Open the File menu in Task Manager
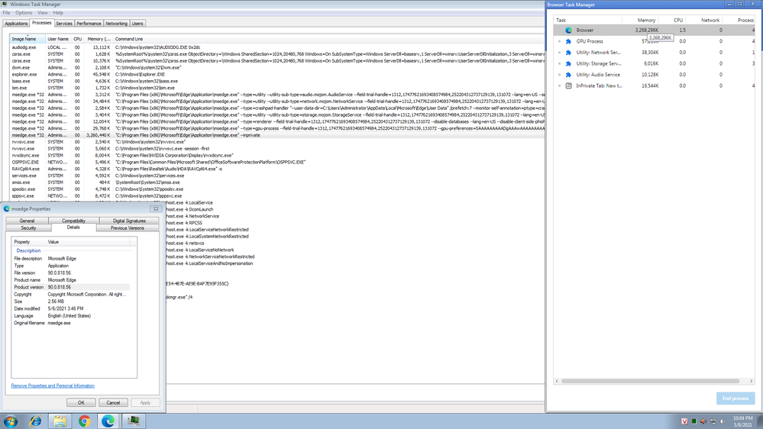Image resolution: width=763 pixels, height=429 pixels. (x=6, y=13)
